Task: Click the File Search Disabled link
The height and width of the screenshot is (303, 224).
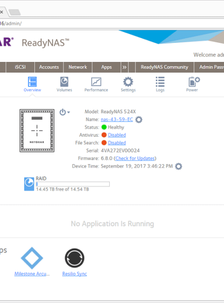Action: (117, 143)
